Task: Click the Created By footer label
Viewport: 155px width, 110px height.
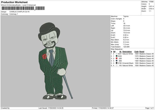Action: click(x=5, y=108)
